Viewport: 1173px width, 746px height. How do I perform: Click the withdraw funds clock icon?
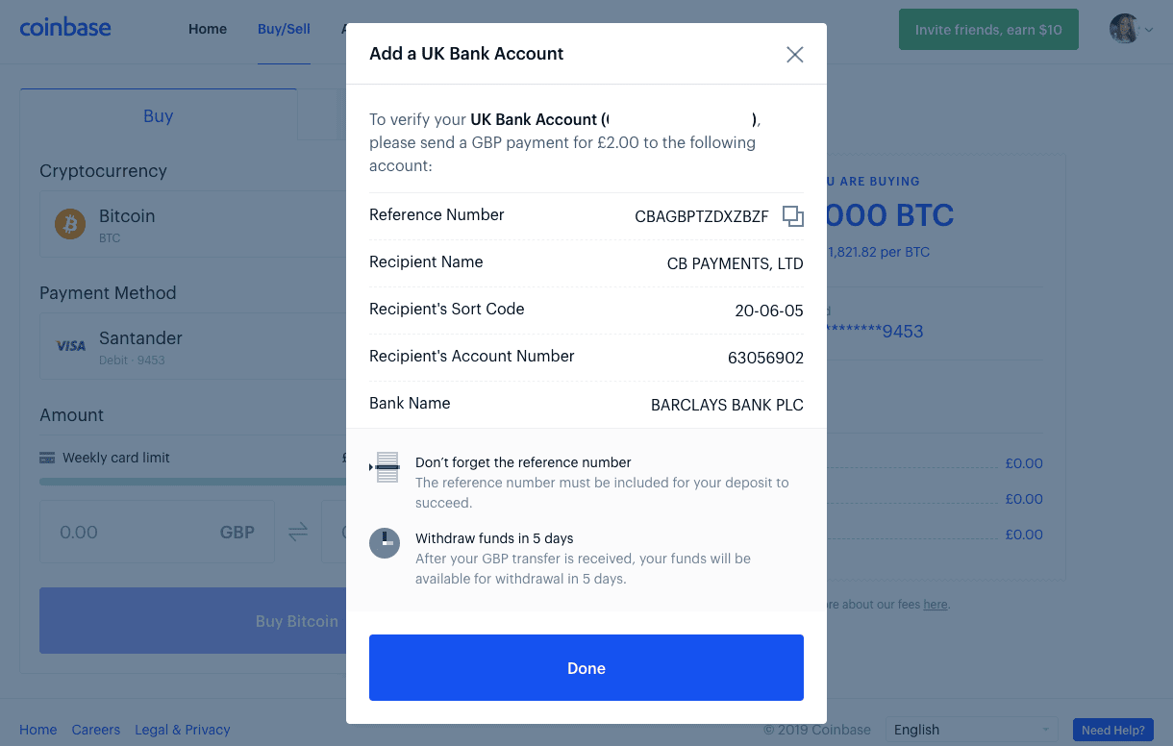(385, 543)
